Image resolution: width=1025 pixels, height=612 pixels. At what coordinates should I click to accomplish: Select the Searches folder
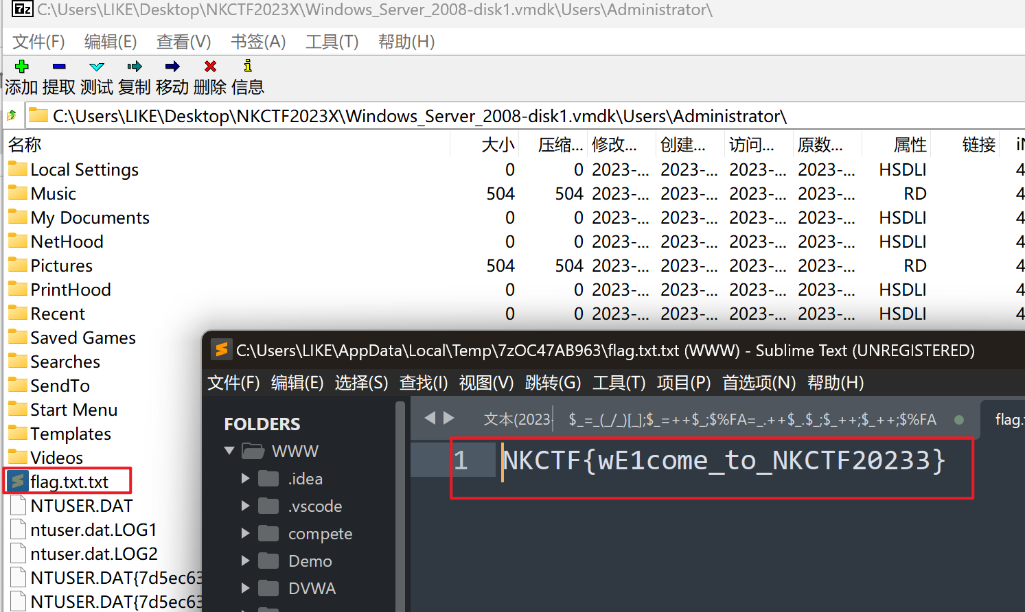click(x=65, y=362)
